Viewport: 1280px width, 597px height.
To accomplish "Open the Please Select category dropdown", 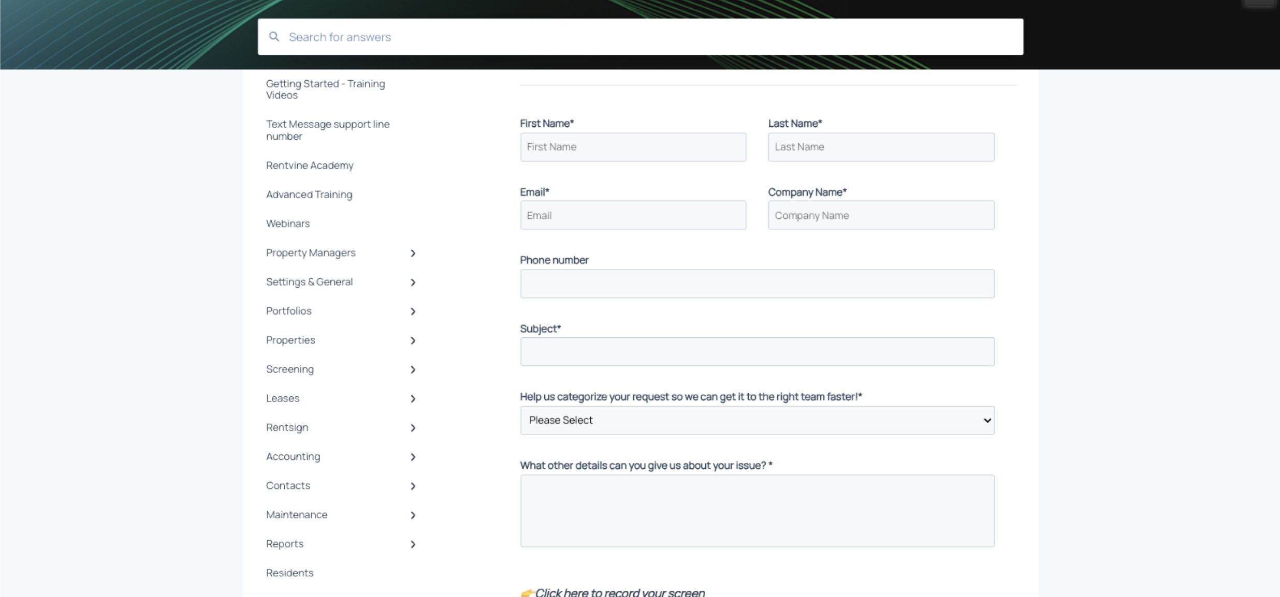I will tap(757, 420).
